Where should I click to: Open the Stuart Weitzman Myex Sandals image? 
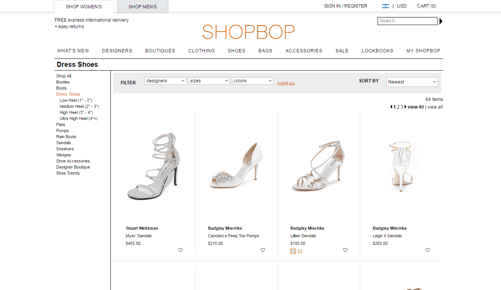154,166
